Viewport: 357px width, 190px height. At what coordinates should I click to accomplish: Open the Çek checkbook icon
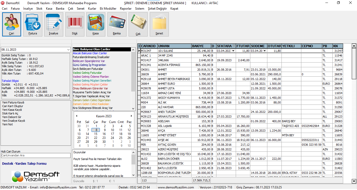(138, 24)
